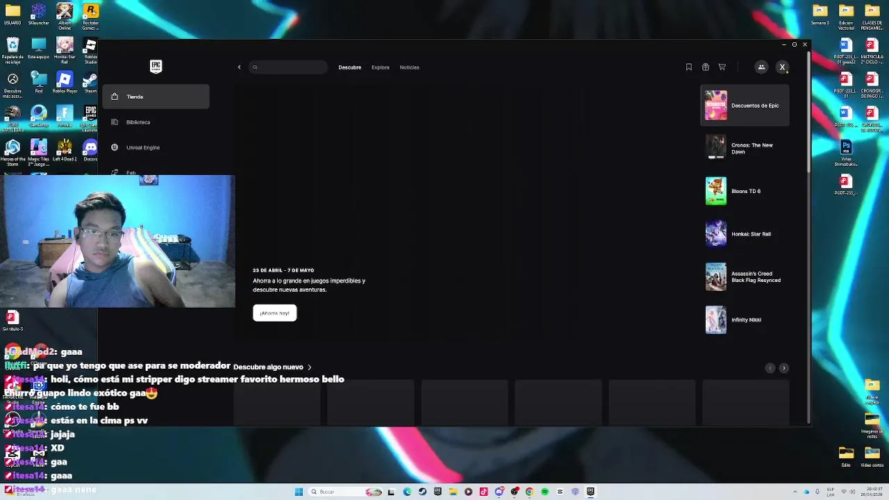This screenshot has width=889, height=500.
Task: Open the Descuentos de Epic carousel item
Action: click(745, 106)
